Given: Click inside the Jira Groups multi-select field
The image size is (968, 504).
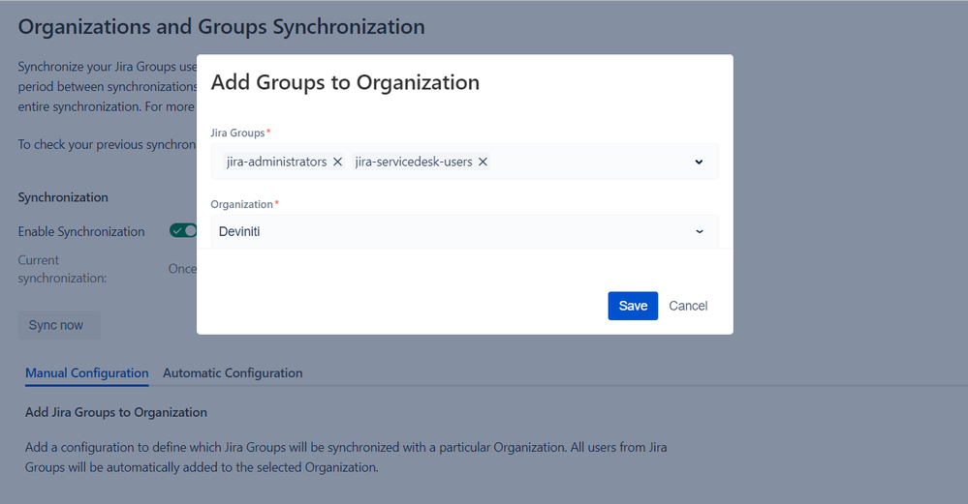Looking at the screenshot, I should [x=465, y=162].
